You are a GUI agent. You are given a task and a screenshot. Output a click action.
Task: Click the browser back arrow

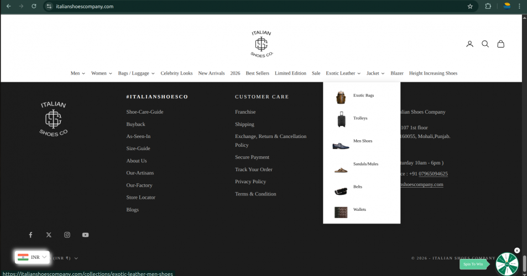[9, 7]
